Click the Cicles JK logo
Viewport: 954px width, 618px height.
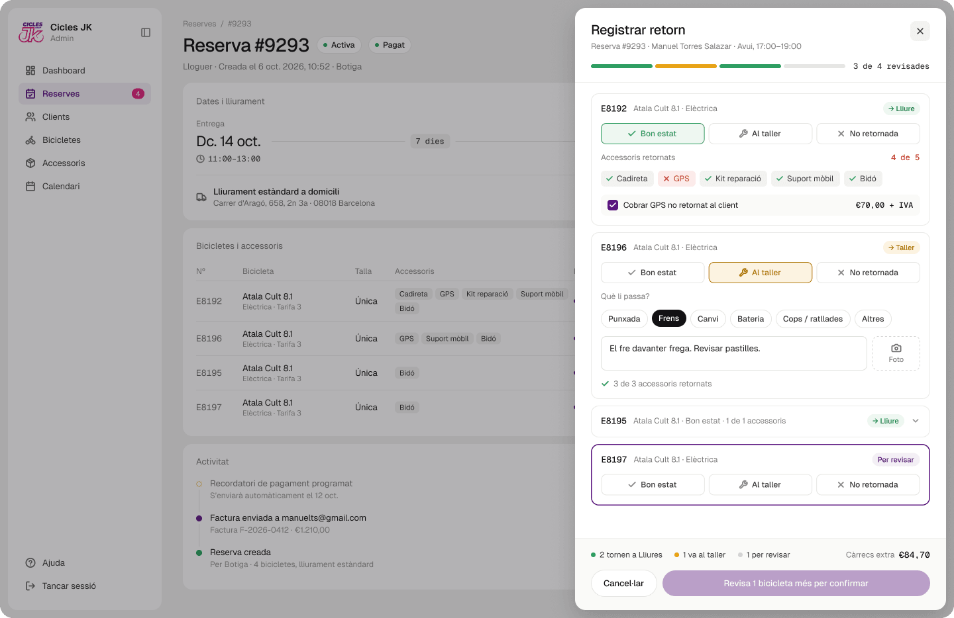coord(31,32)
